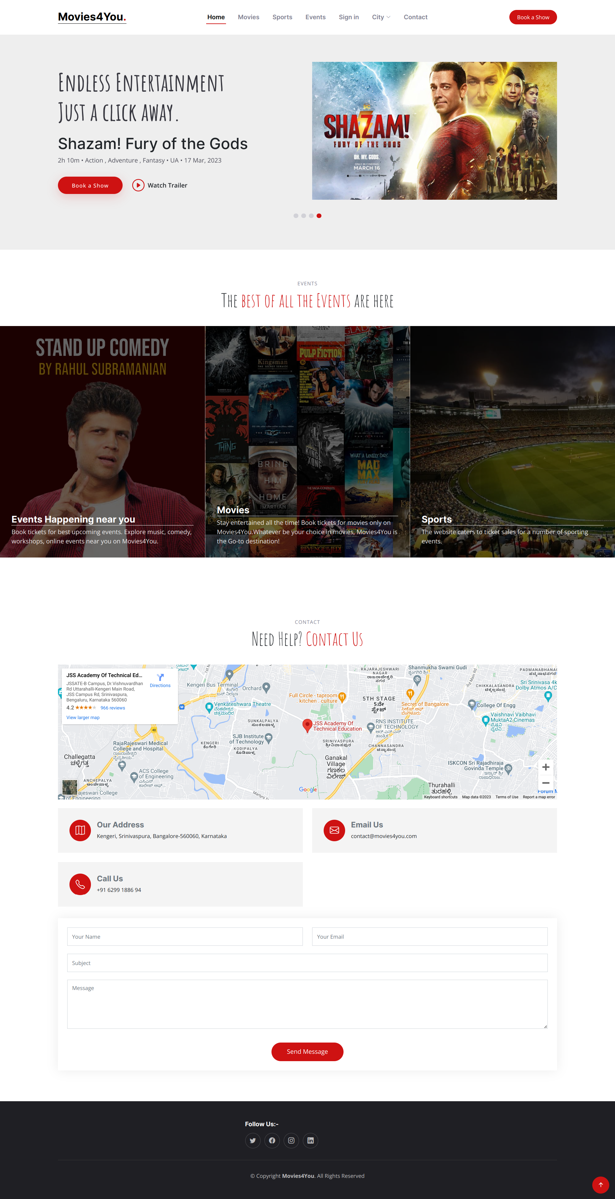Viewport: 615px width, 1199px height.
Task: Expand the City dropdown menu
Action: tap(381, 17)
